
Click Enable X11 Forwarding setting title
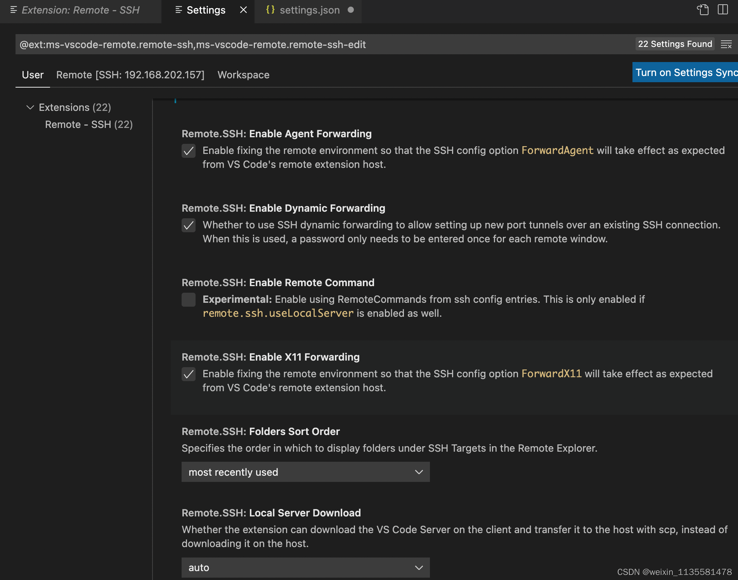[x=270, y=357]
